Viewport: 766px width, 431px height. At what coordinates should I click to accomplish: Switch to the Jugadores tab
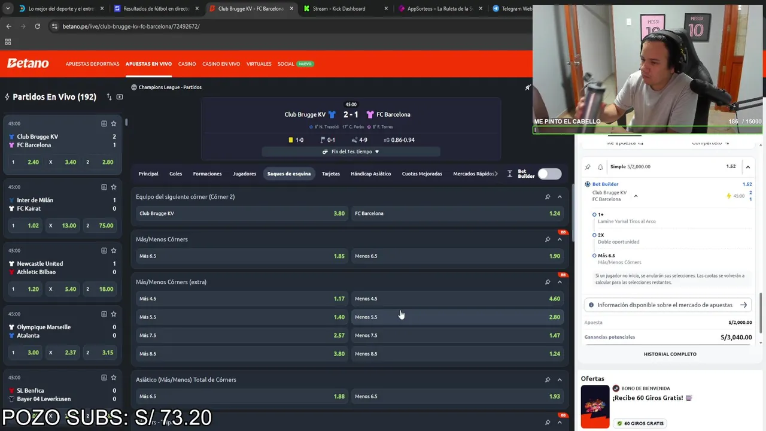tap(244, 174)
